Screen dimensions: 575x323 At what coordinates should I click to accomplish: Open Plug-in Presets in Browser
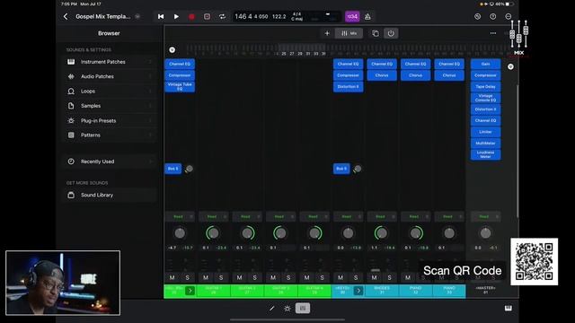[x=110, y=120]
